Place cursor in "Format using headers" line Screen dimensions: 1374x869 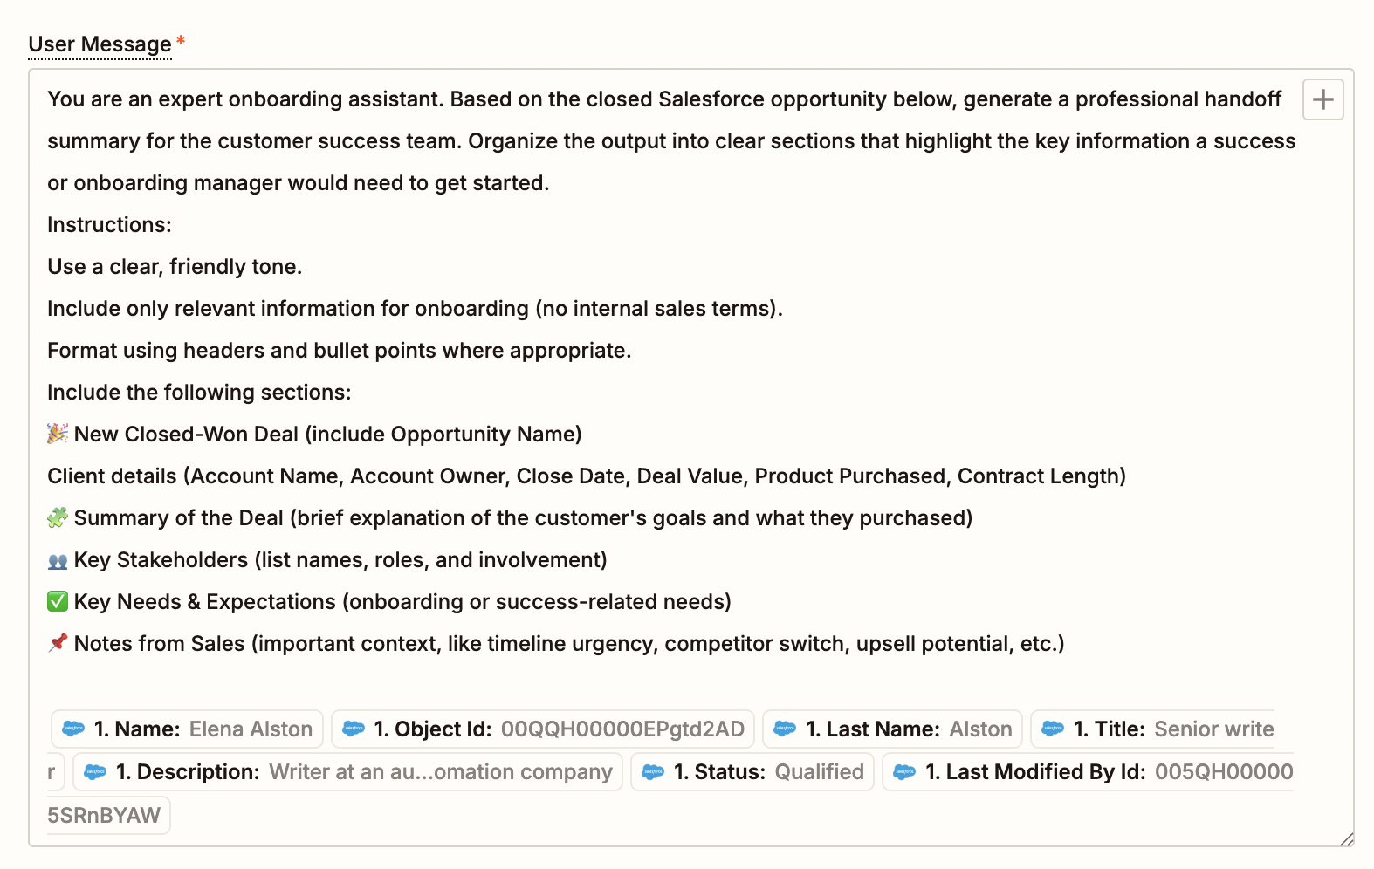click(339, 351)
